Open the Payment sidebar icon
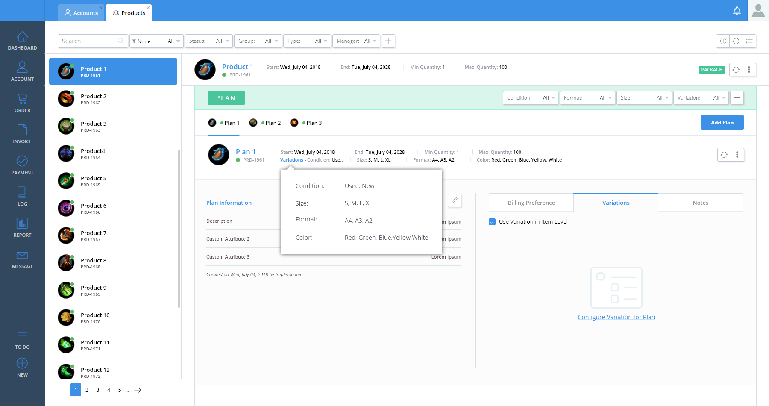The image size is (769, 406). pyautogui.click(x=22, y=165)
